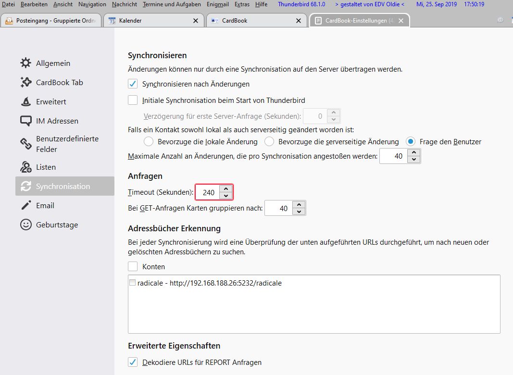Enable Initiale Synchronisation beim Start checkbox

point(133,100)
